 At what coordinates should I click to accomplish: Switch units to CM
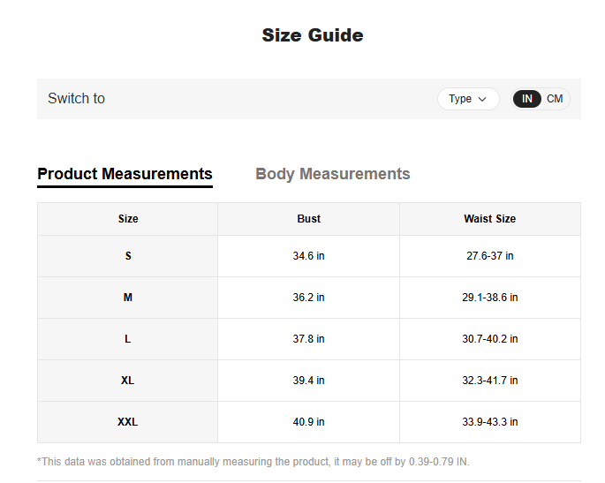click(555, 99)
